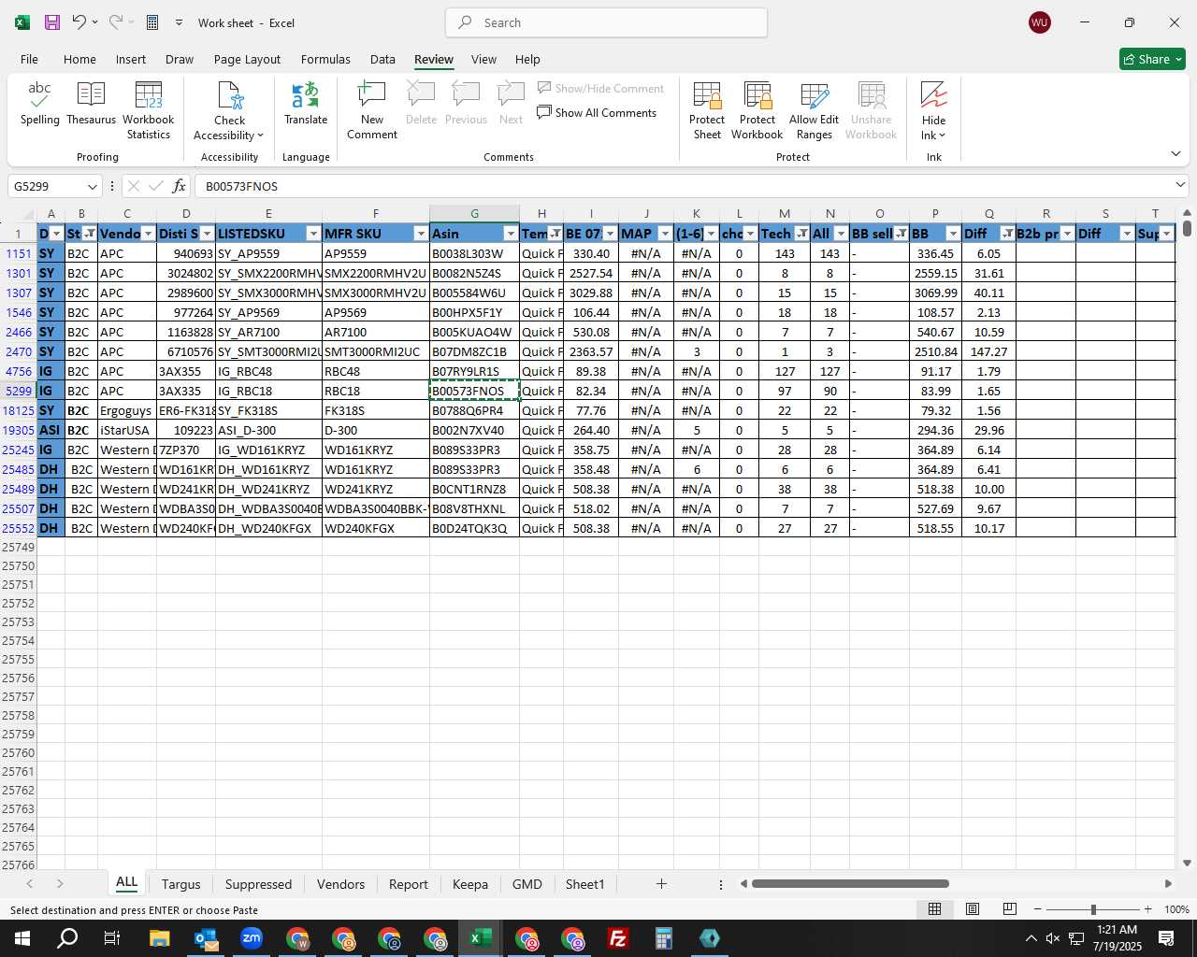Click Protect Sheet icon
The image size is (1197, 957).
click(707, 111)
